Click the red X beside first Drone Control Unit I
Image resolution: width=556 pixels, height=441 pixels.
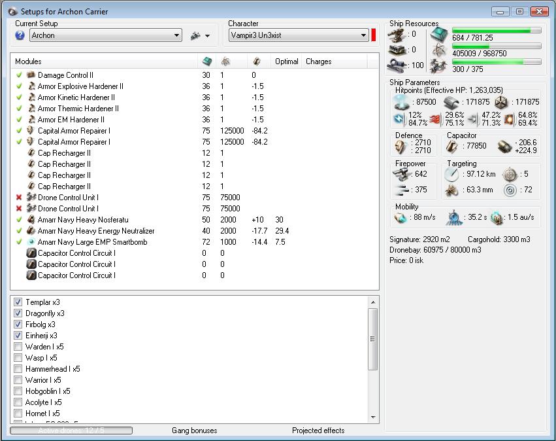click(x=20, y=198)
